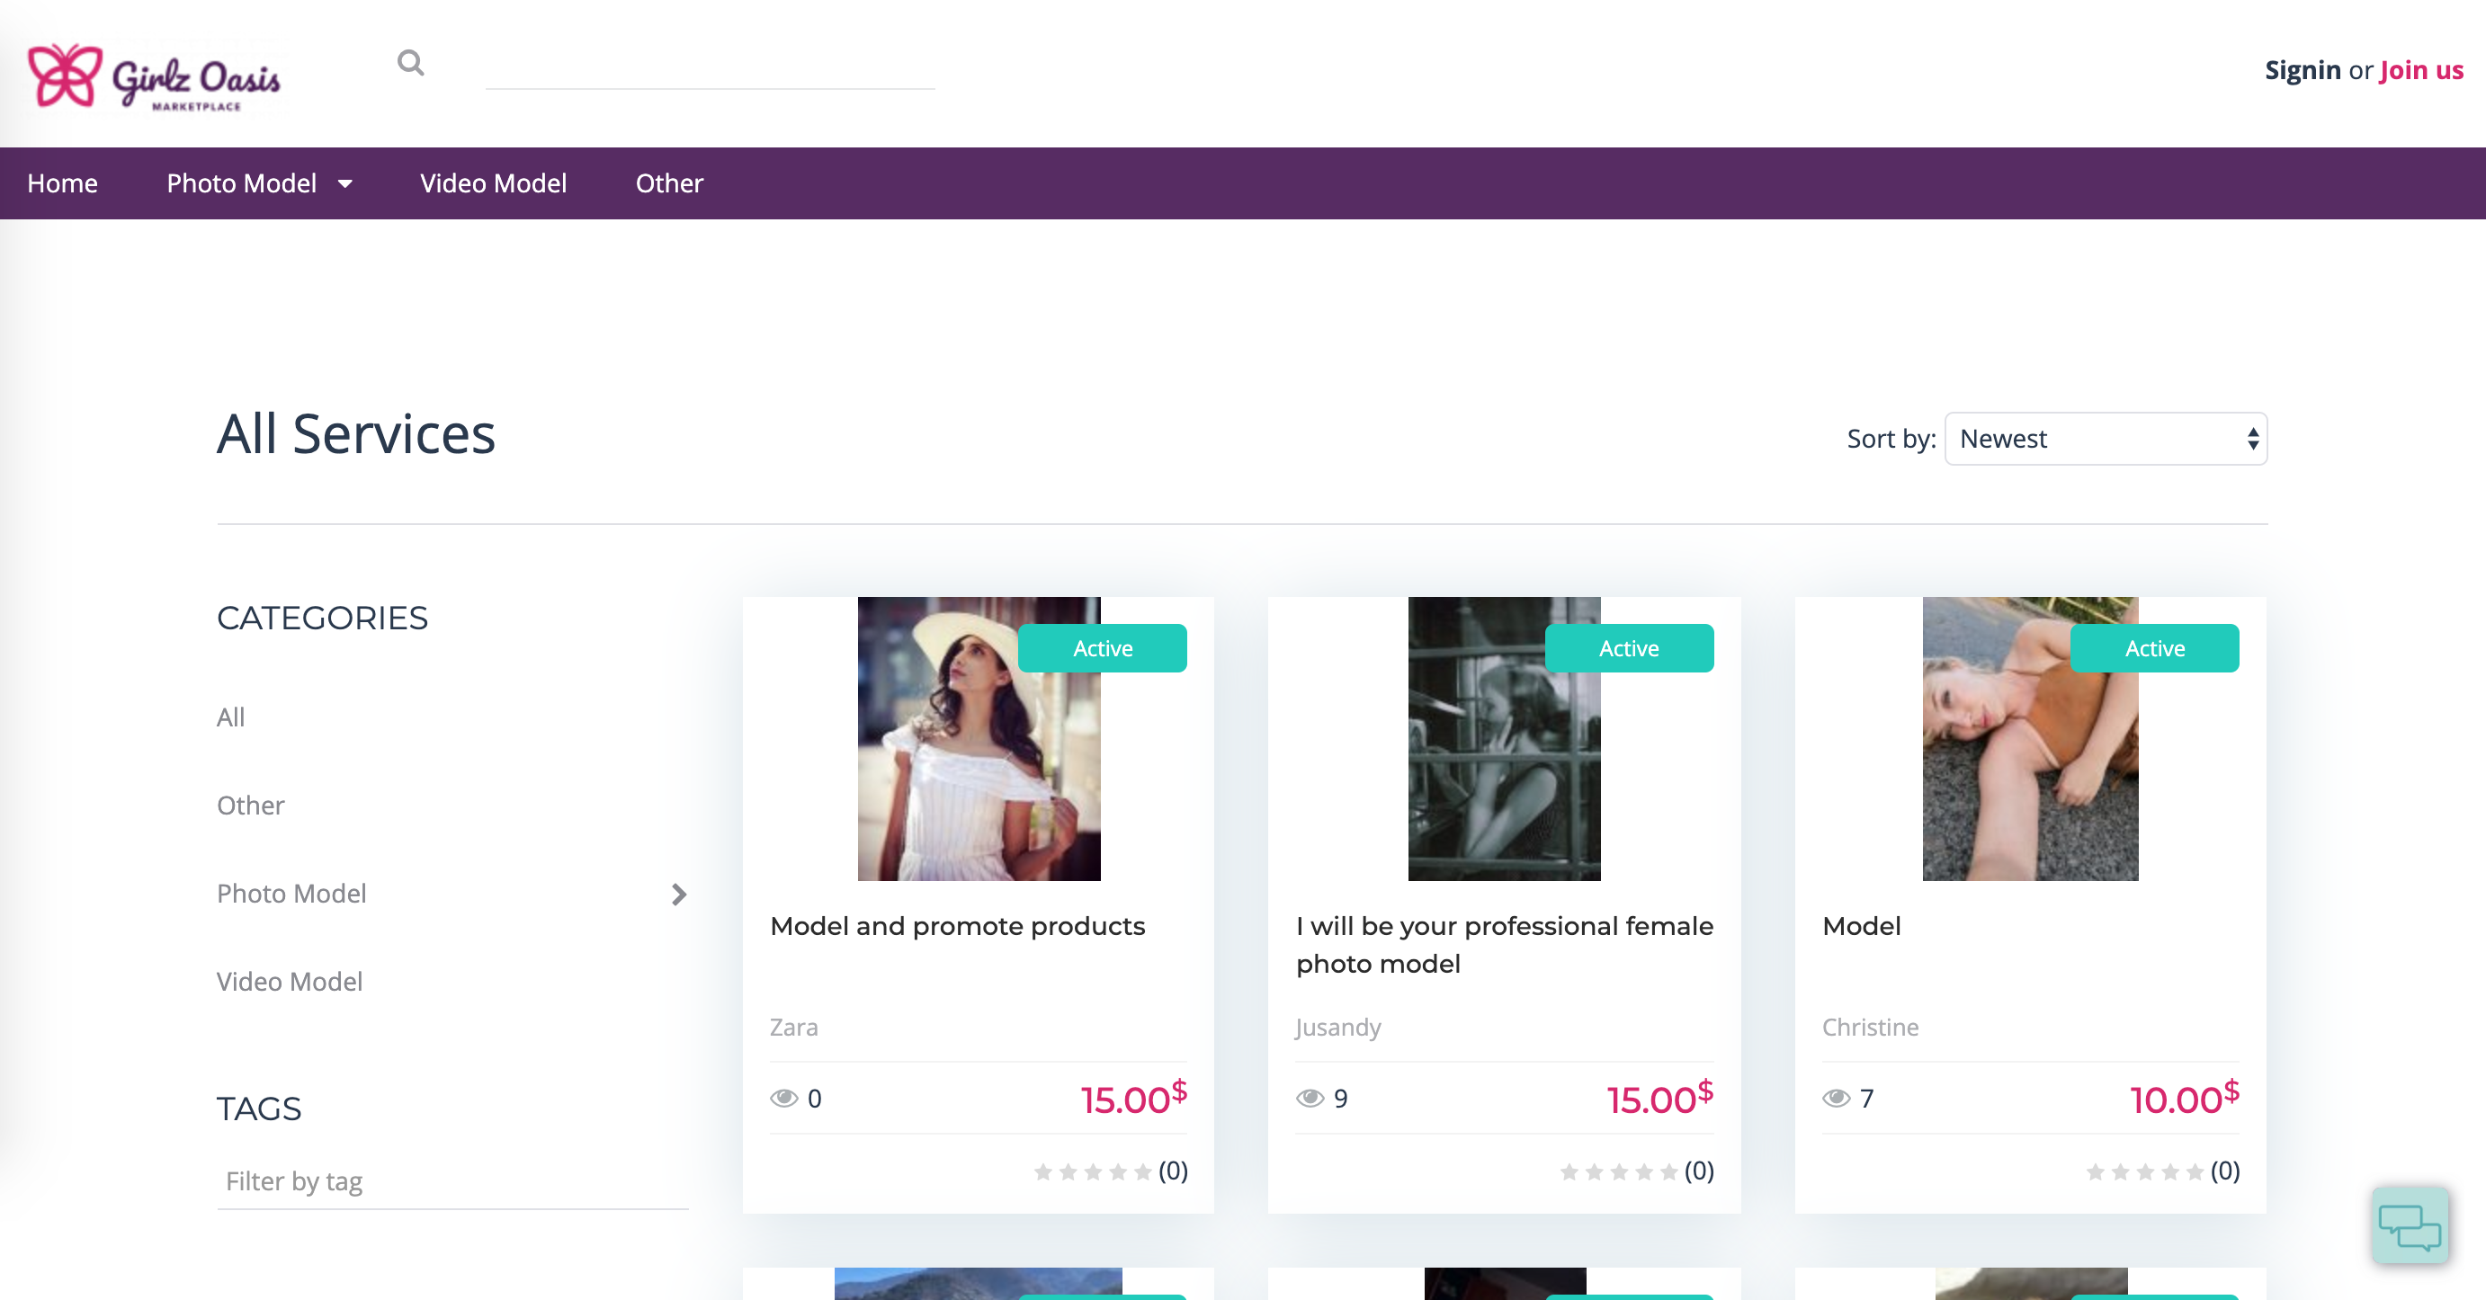Click the rating count (0) on Jusandy's card
This screenshot has height=1300, width=2486.
(1697, 1171)
